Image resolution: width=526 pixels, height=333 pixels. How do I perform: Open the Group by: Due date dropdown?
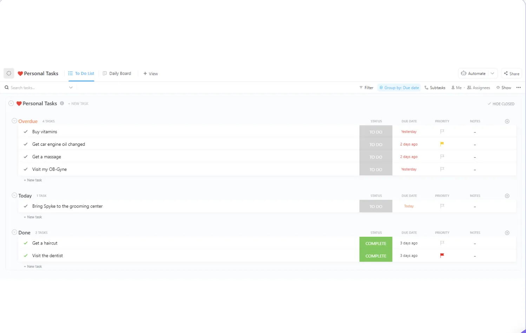pos(399,87)
